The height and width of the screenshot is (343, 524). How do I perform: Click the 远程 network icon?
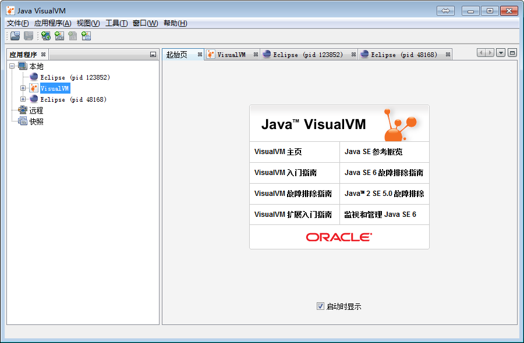tap(23, 110)
